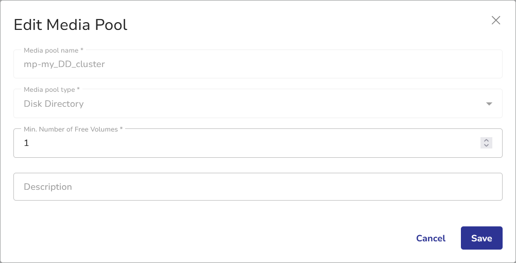Click the dropdown arrow for Media pool type

(x=489, y=104)
